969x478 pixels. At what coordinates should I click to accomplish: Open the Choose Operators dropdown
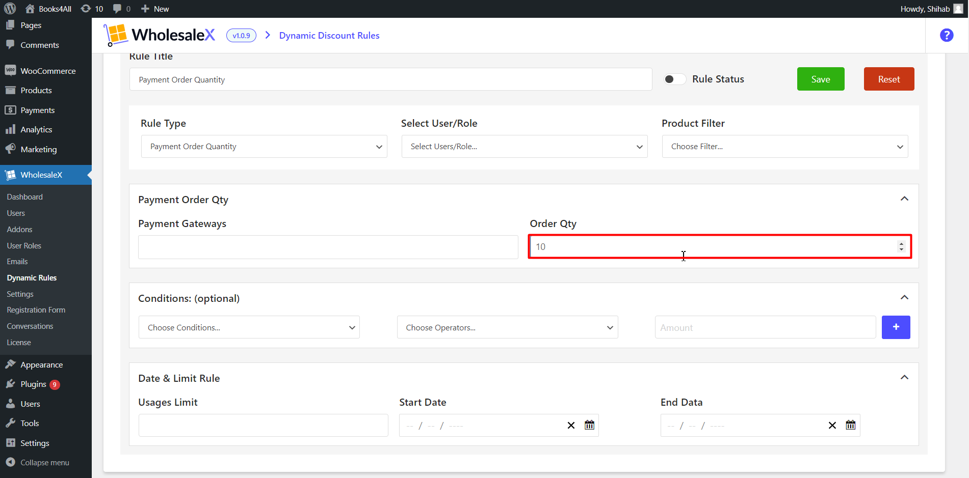point(508,327)
